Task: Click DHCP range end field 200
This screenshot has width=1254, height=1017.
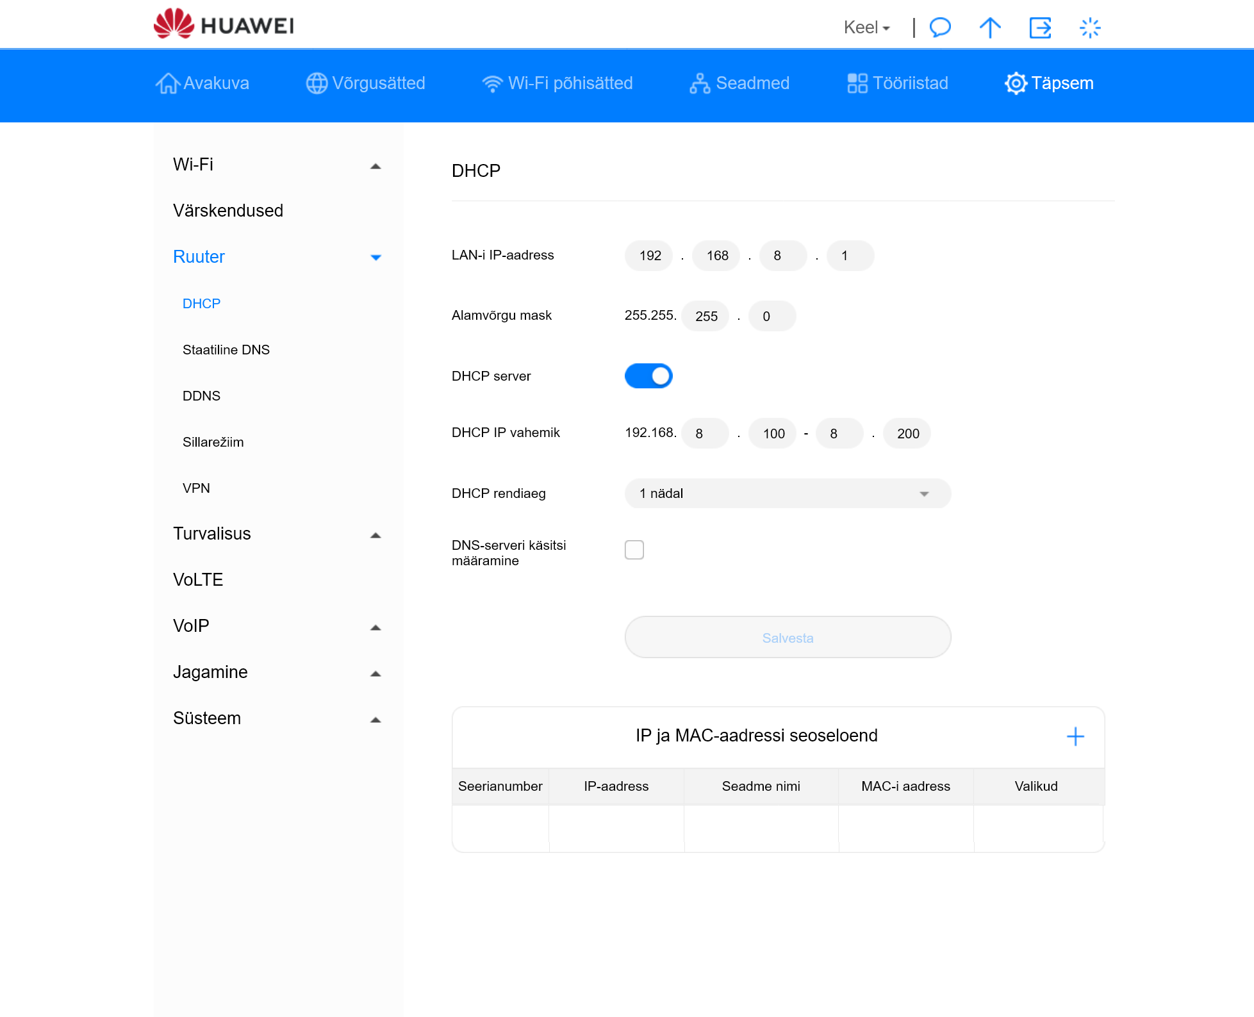Action: pyautogui.click(x=907, y=433)
